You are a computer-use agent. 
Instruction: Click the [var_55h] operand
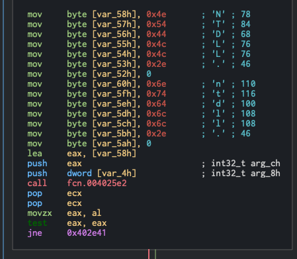point(114,44)
